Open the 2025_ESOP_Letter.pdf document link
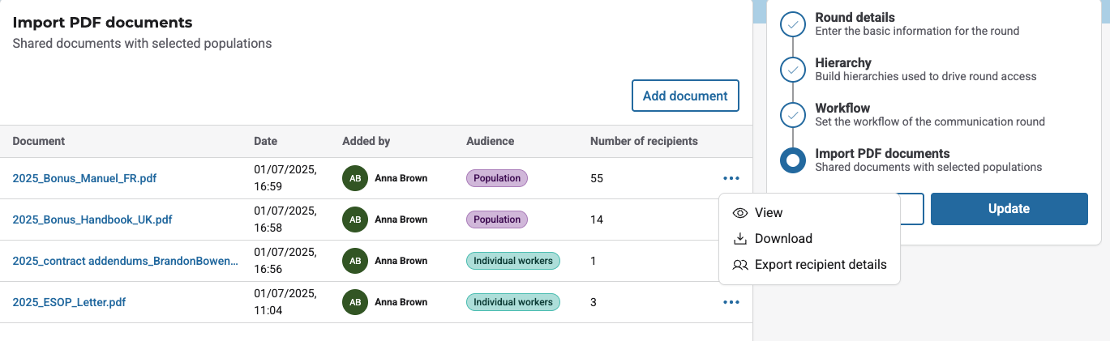This screenshot has width=1110, height=341. point(69,302)
